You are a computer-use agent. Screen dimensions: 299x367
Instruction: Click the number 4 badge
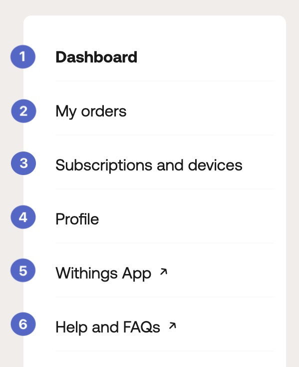click(x=23, y=217)
